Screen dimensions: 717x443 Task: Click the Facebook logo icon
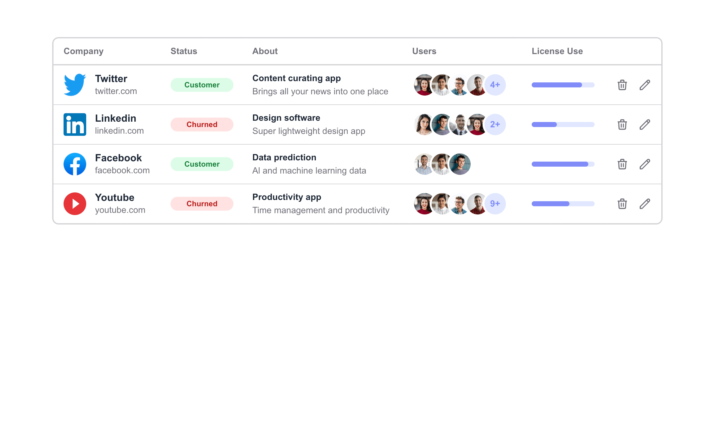point(75,164)
